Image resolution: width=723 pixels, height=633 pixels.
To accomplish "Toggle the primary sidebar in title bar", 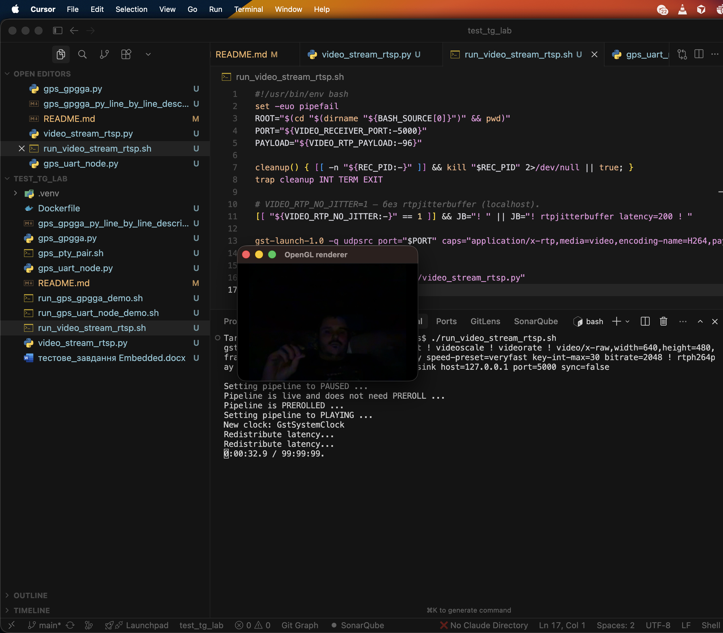I will [x=58, y=31].
